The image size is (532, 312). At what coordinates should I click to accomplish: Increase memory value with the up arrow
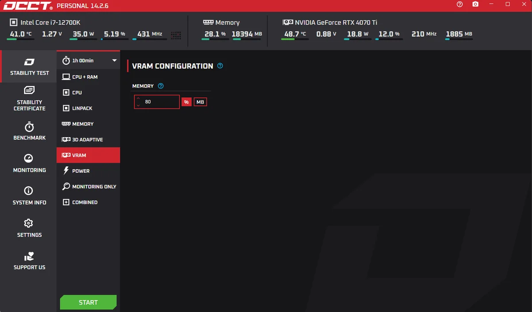[138, 99]
